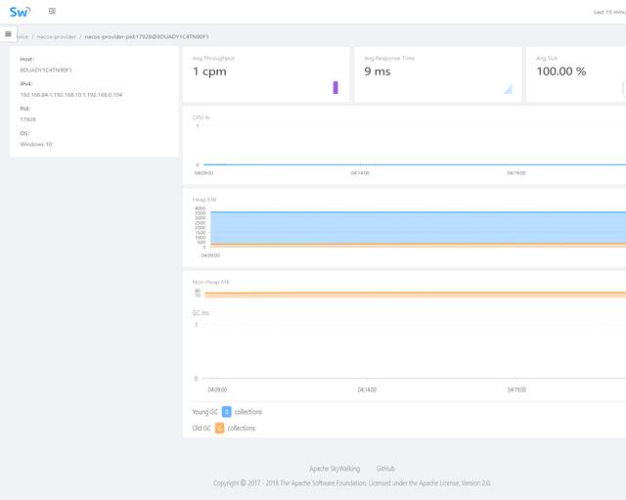Click the Avg Throughput card title

coord(213,59)
